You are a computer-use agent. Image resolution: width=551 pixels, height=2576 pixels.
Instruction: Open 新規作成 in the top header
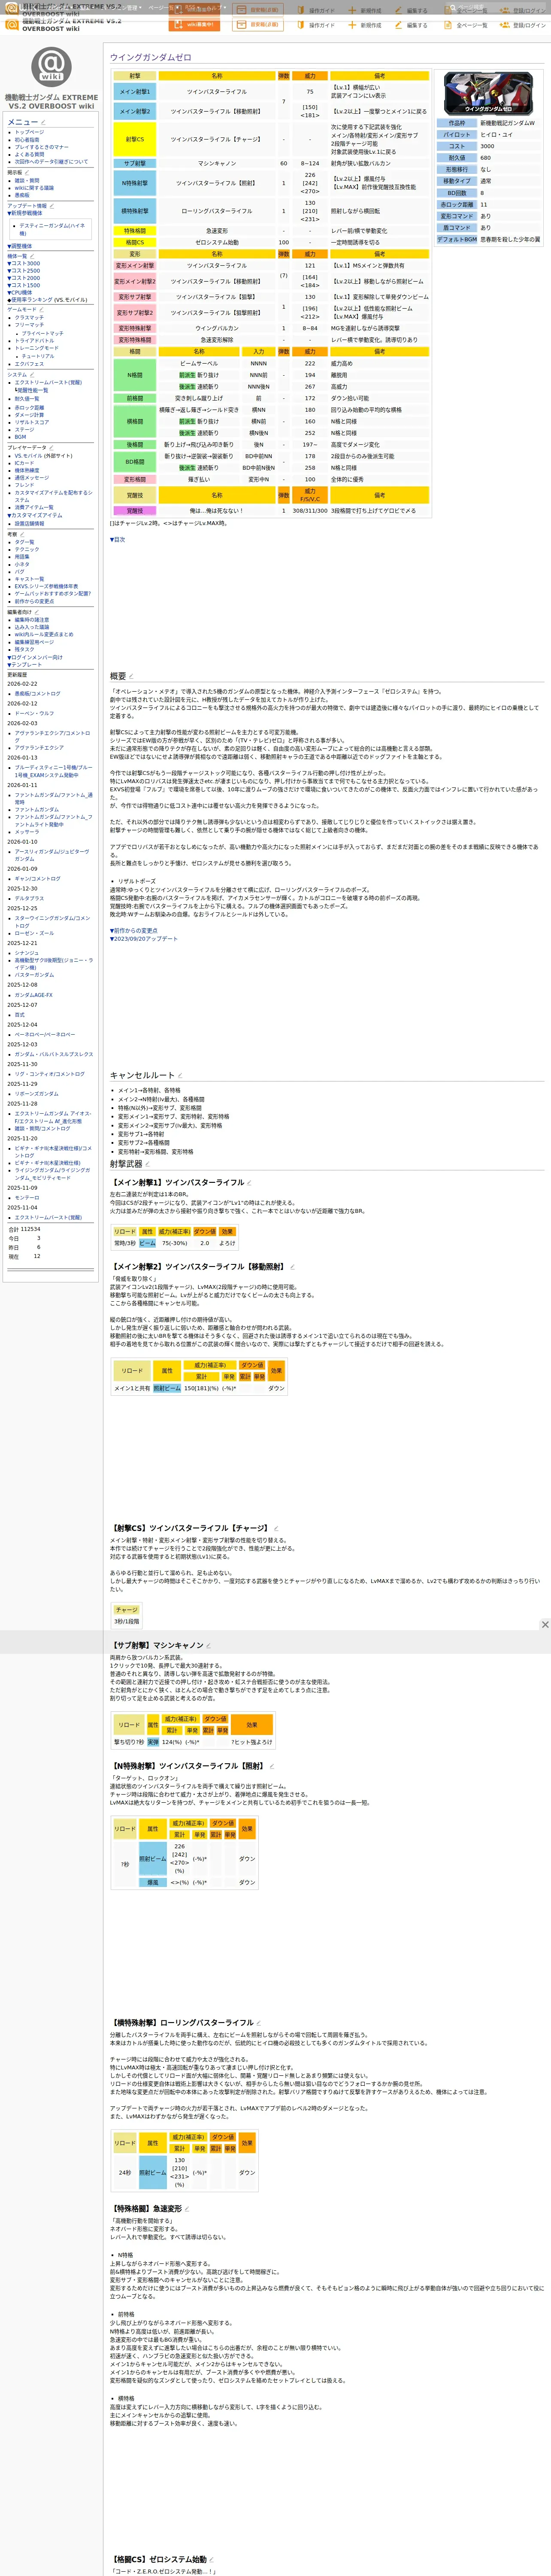point(365,25)
